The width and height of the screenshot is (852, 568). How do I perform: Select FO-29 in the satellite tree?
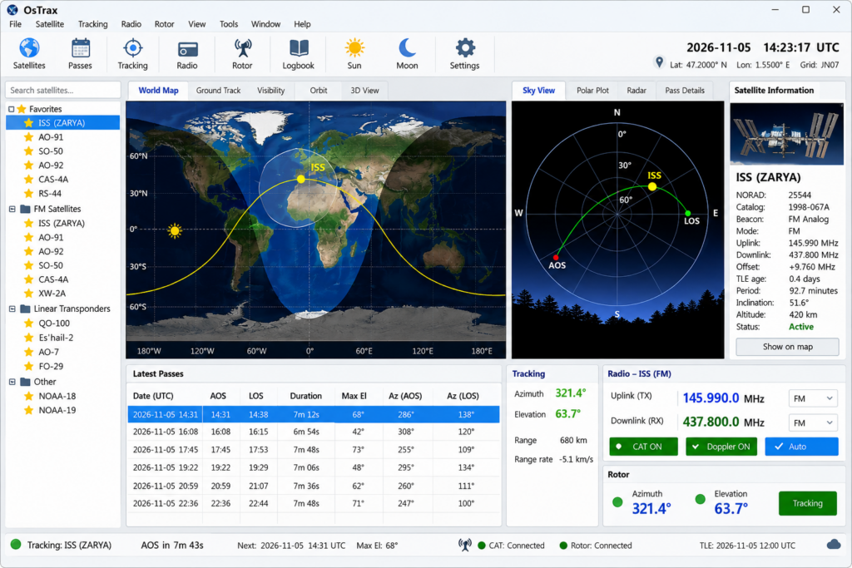click(x=51, y=367)
